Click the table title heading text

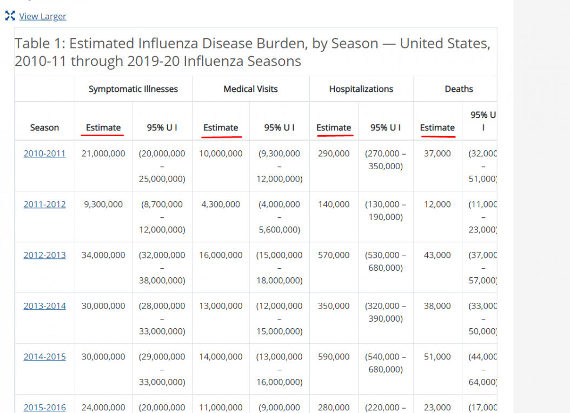click(253, 52)
